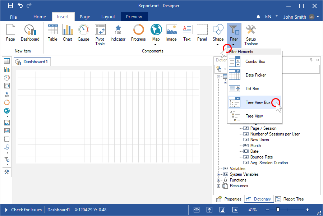The image size is (323, 216).
Task: Add a Gauge component
Action: coord(83,33)
